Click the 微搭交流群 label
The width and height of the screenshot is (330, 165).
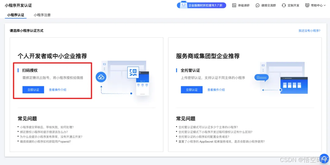(x=269, y=5)
